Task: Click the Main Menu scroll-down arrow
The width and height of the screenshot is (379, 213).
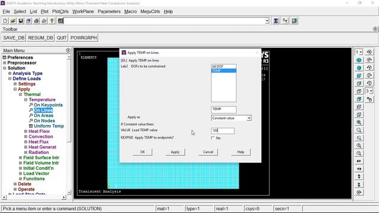Action: (69, 192)
